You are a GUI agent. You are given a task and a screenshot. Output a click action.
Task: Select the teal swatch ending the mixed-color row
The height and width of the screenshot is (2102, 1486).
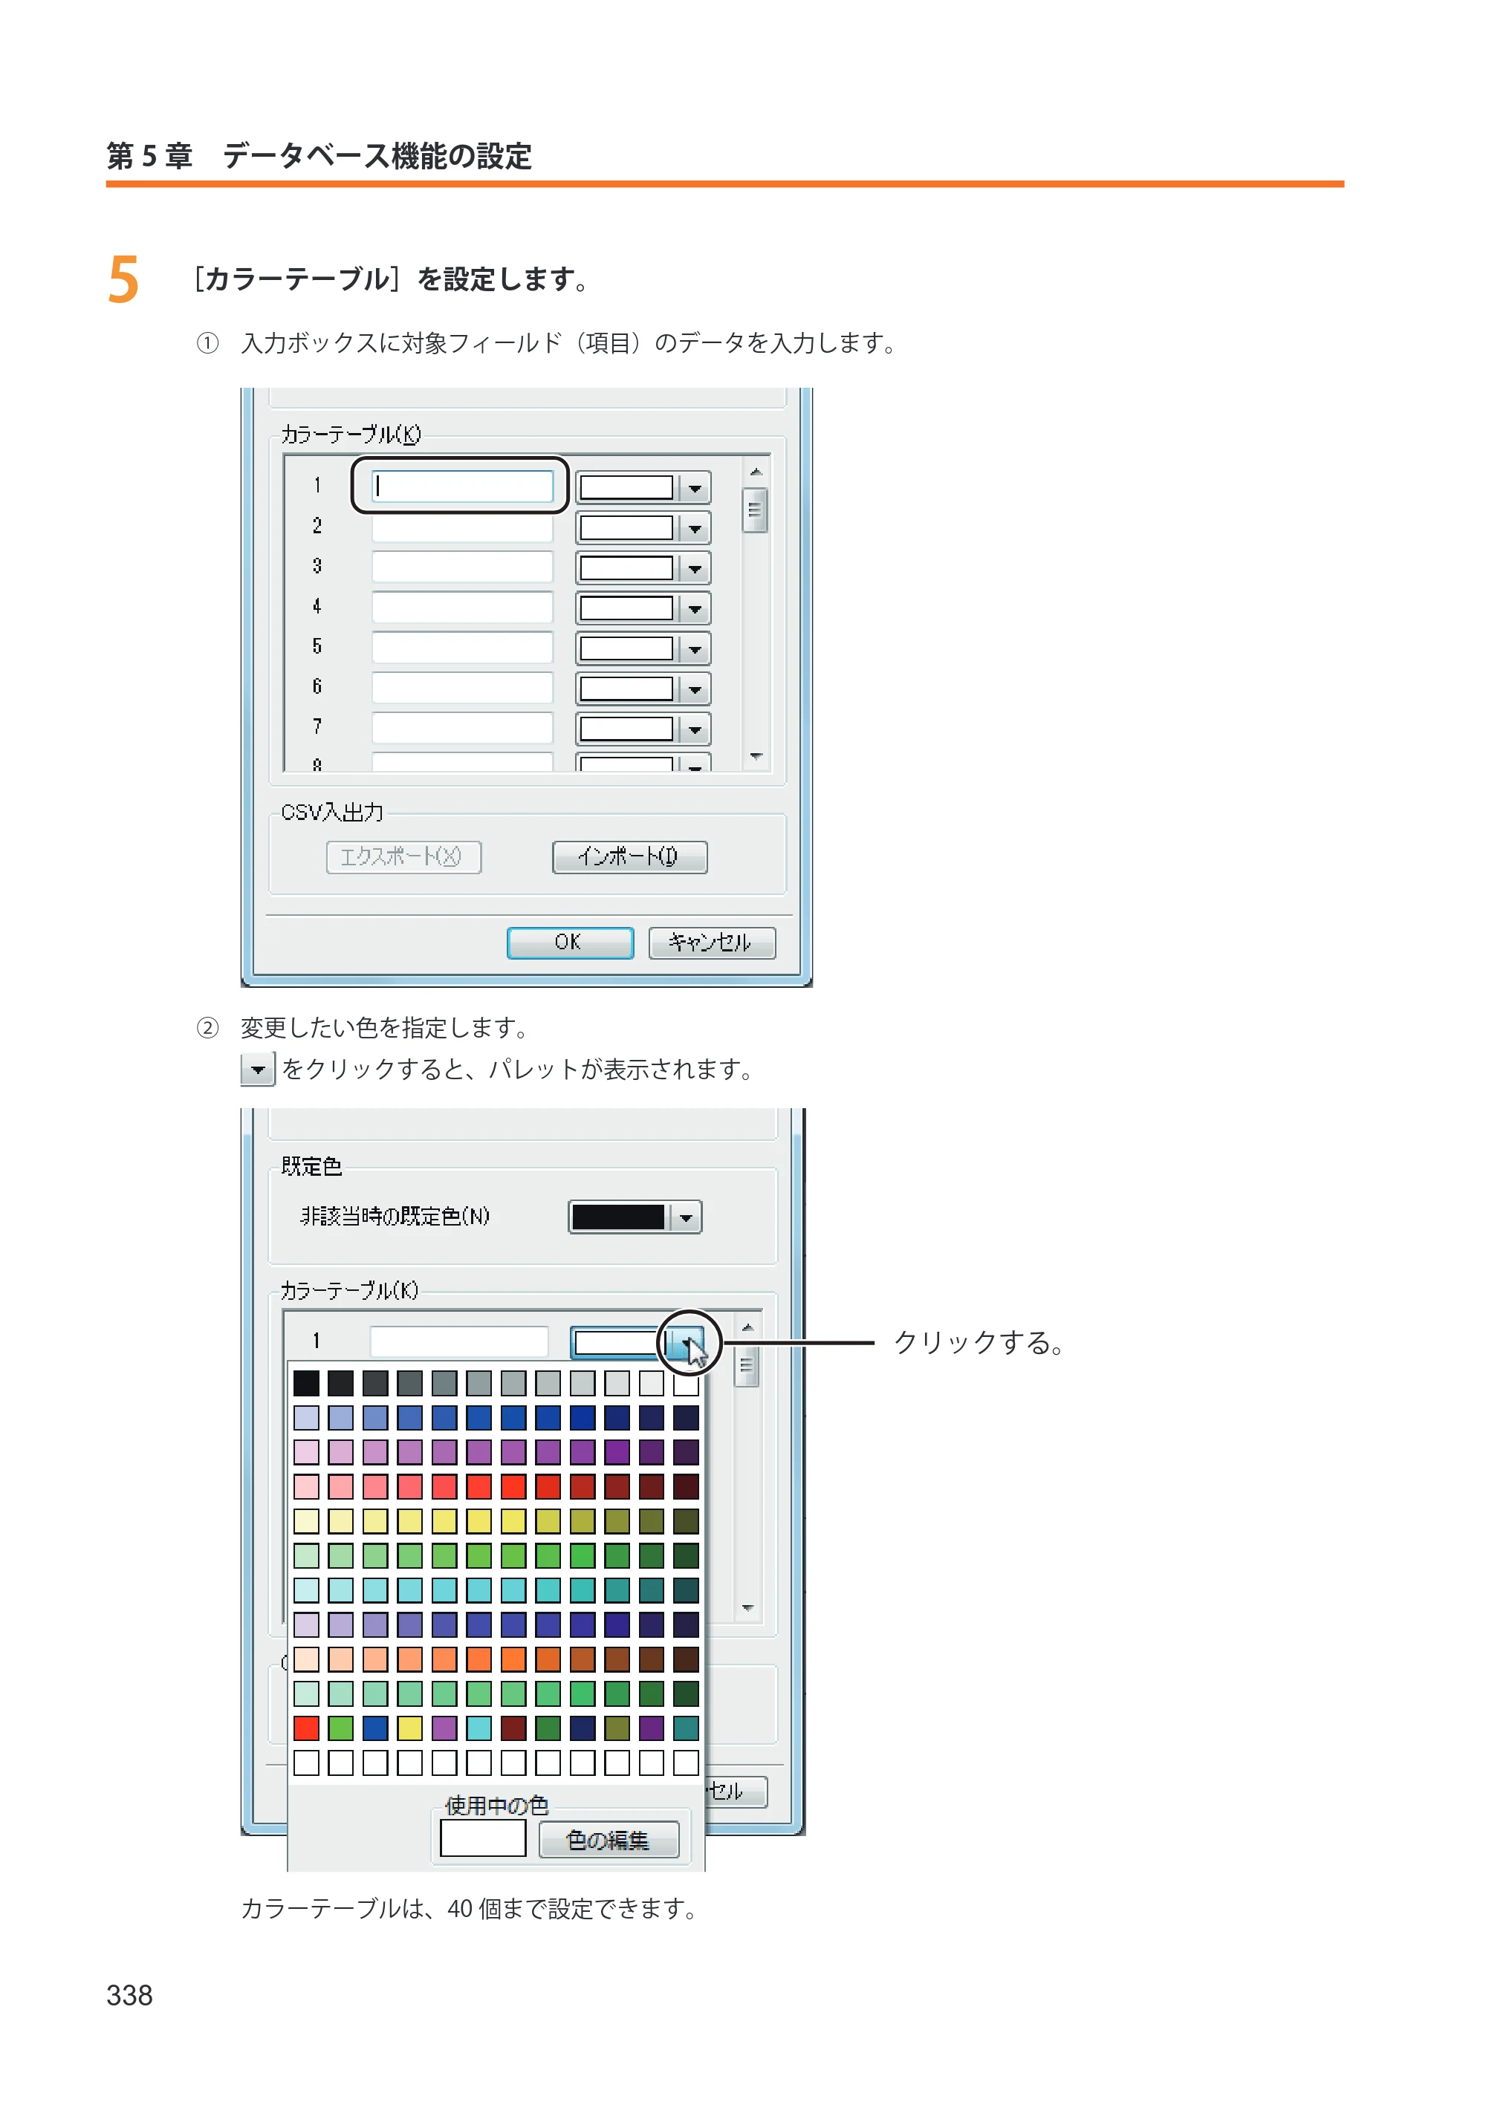tap(686, 1728)
